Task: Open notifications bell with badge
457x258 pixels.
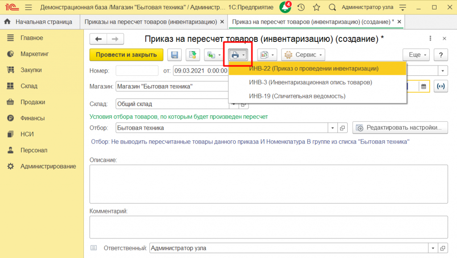Action: click(285, 7)
